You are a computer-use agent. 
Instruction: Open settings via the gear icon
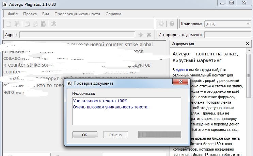pyautogui.click(x=161, y=24)
